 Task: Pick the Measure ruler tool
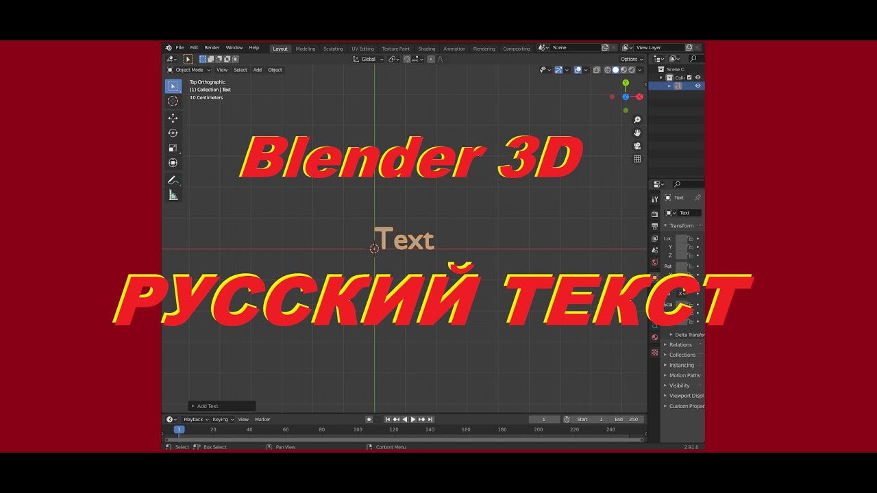[173, 195]
